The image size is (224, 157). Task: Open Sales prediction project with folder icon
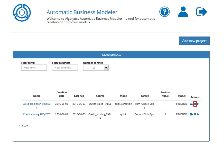pos(191,104)
